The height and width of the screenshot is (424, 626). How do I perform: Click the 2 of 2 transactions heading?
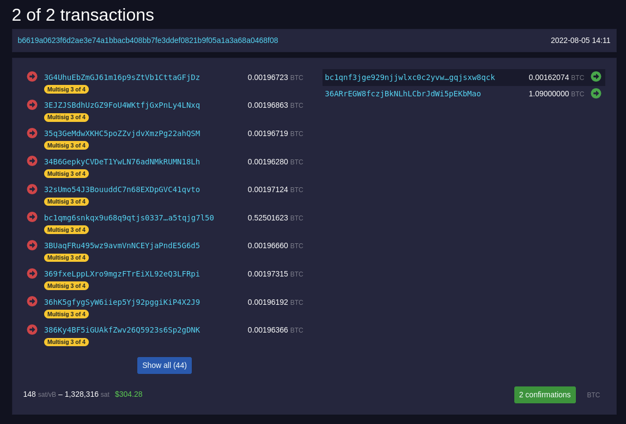point(83,15)
